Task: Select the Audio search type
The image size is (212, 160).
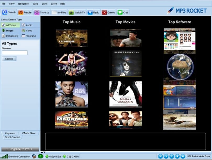Action: click(x=30, y=25)
